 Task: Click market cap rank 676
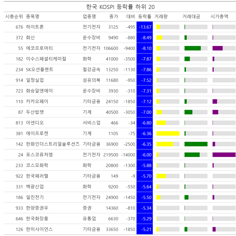point(19,27)
